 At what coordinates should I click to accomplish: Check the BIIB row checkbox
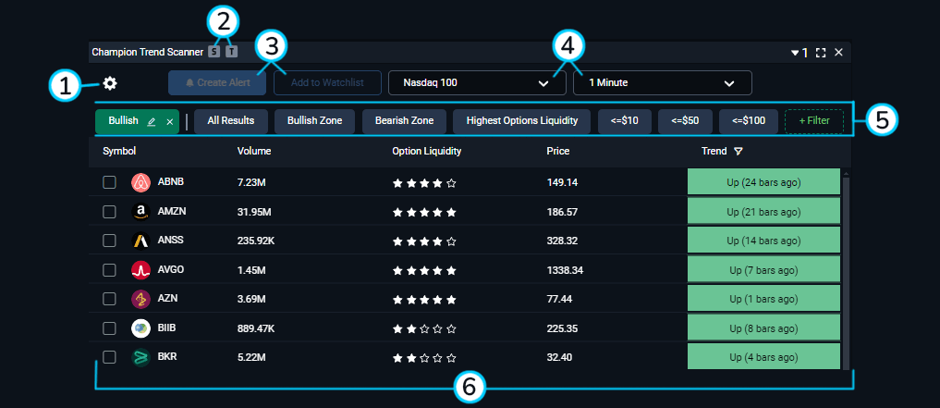[x=109, y=328]
